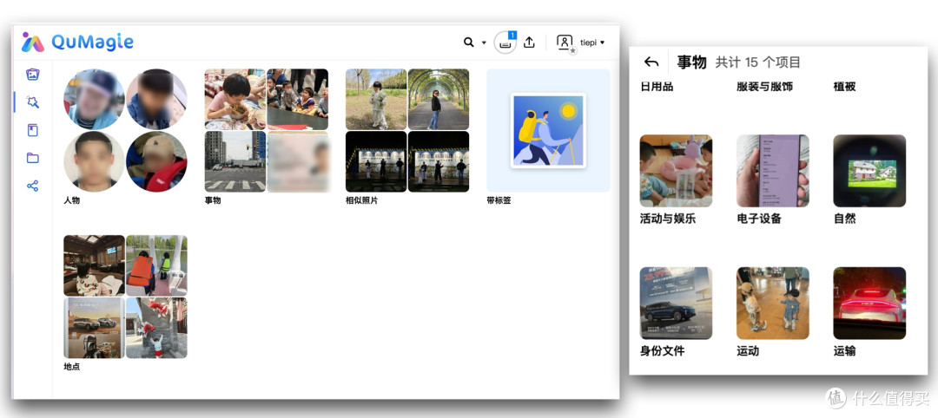This screenshot has height=418, width=938.
Task: Click the upload icon in the header
Action: [x=529, y=42]
